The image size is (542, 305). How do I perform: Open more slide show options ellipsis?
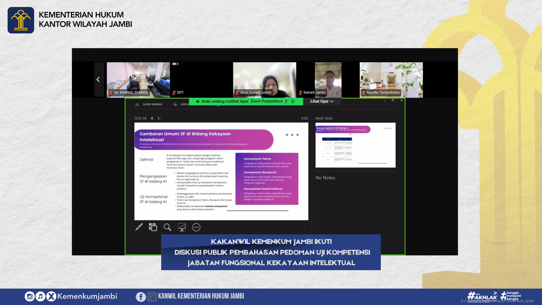(196, 227)
